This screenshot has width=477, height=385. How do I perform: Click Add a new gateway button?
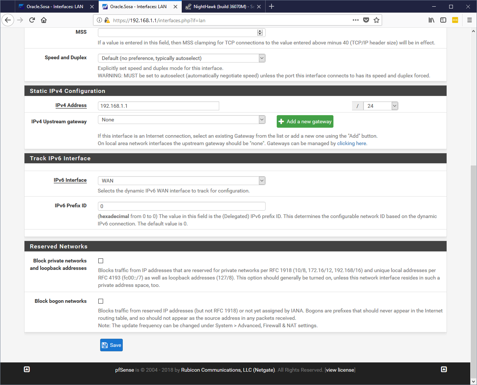tap(305, 121)
